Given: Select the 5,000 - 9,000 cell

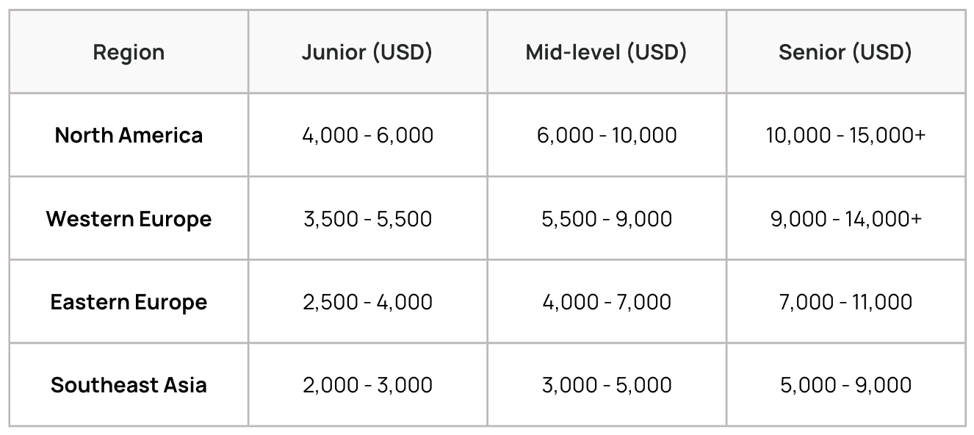Looking at the screenshot, I should click(845, 384).
